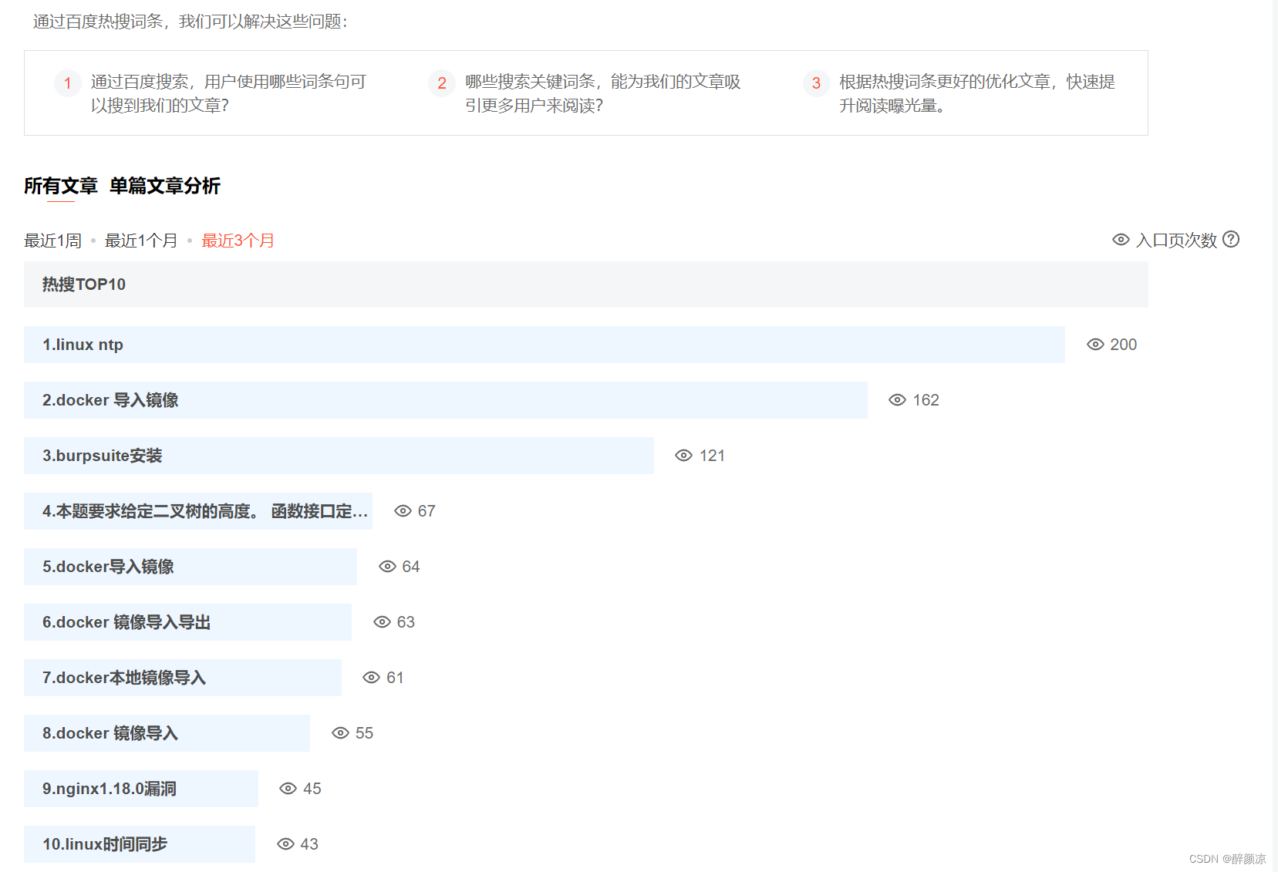Click the number 2 badge in the question box

tap(442, 82)
